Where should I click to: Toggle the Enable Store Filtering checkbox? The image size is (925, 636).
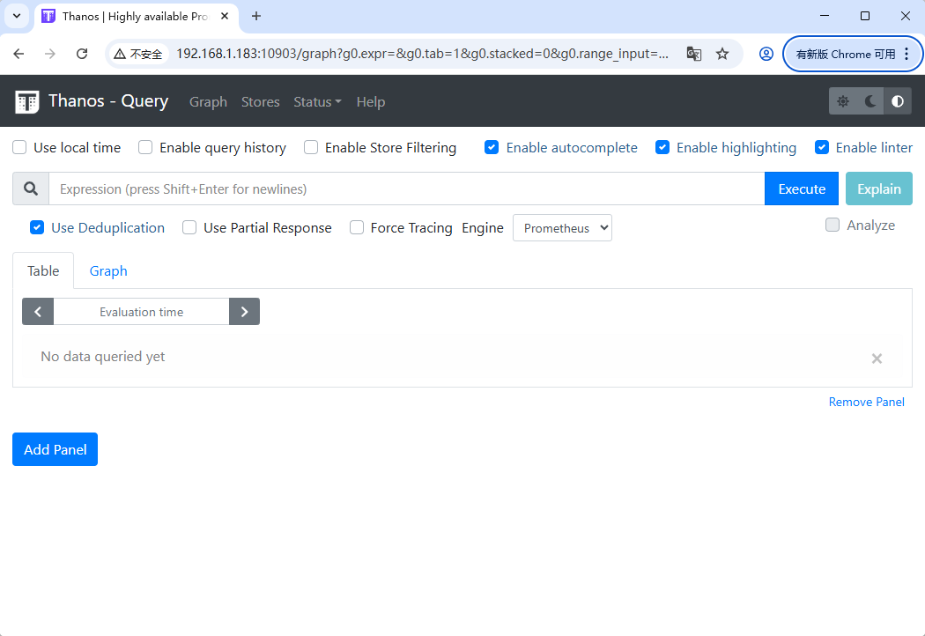(x=311, y=148)
